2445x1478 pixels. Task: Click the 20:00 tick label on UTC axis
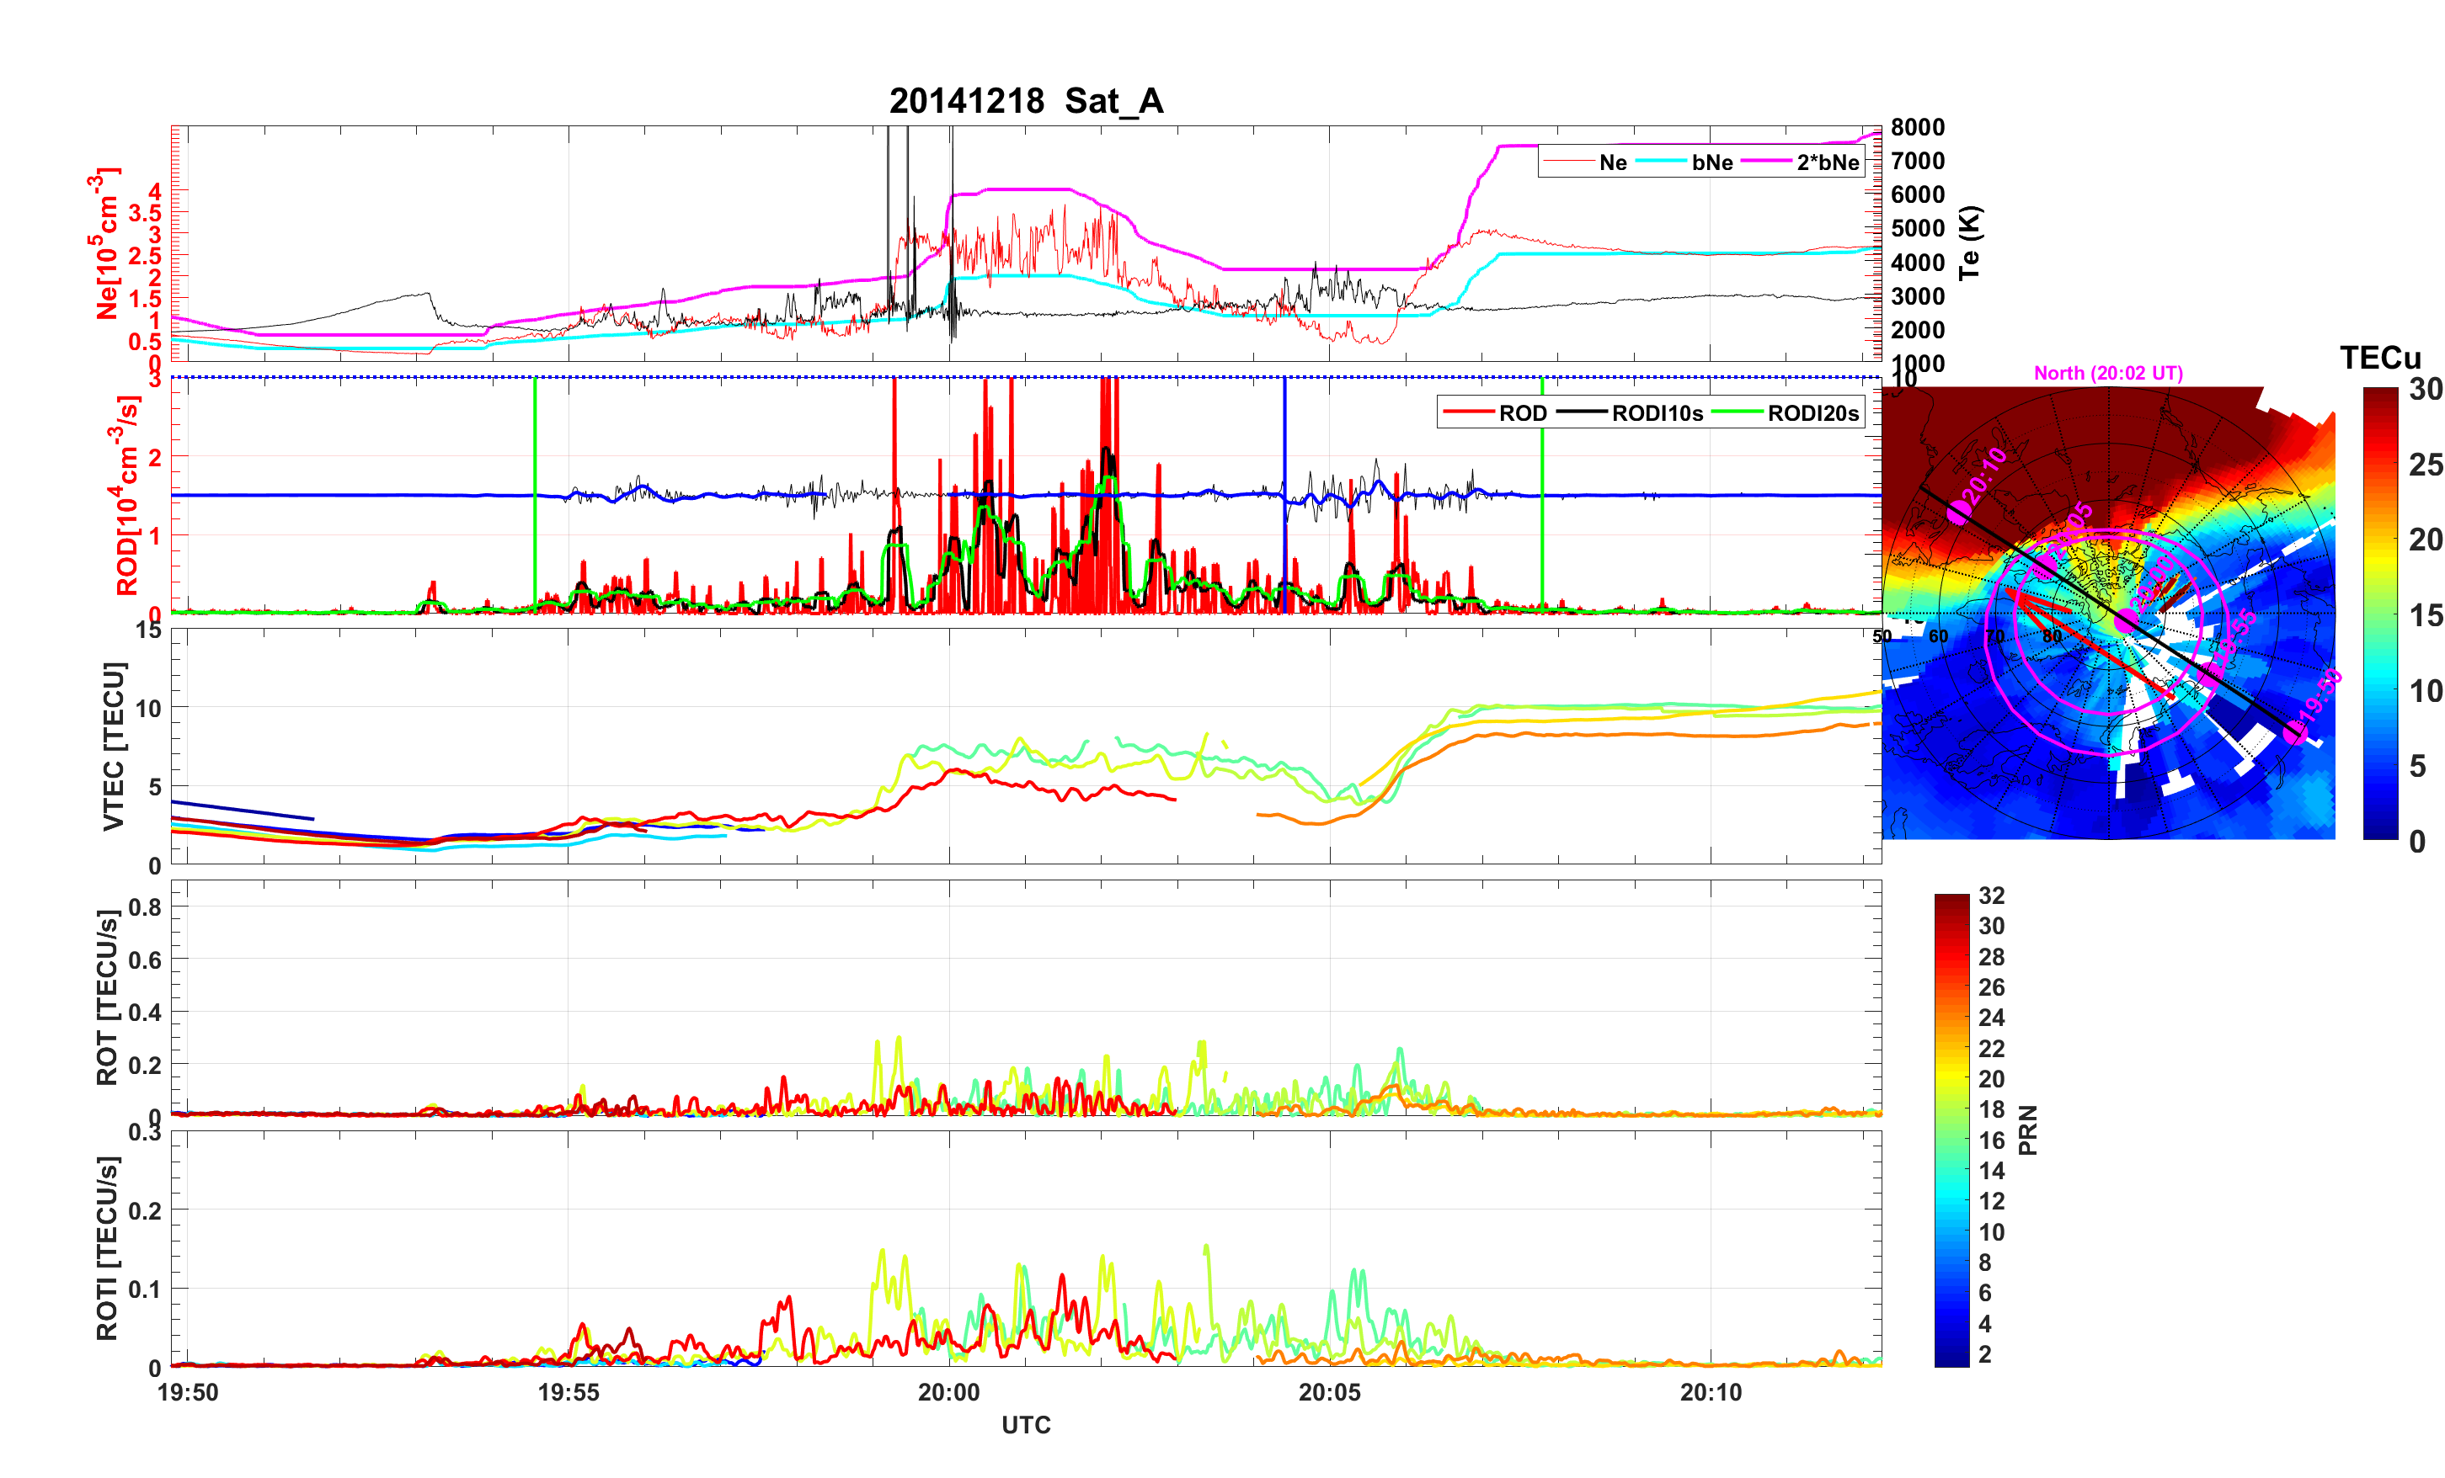pyautogui.click(x=948, y=1391)
